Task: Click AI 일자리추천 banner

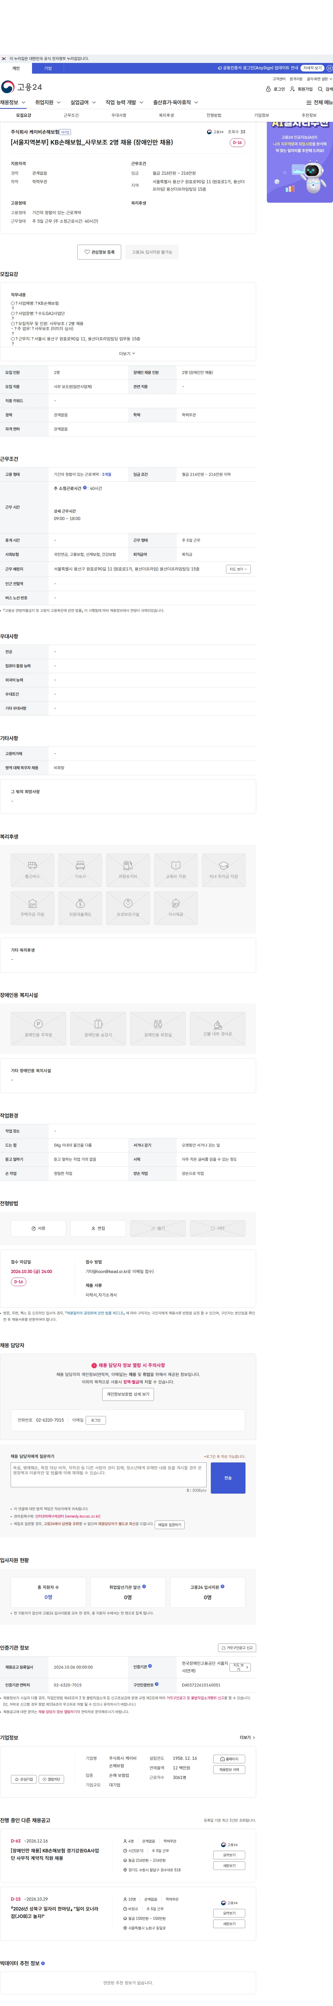Action: (x=299, y=162)
